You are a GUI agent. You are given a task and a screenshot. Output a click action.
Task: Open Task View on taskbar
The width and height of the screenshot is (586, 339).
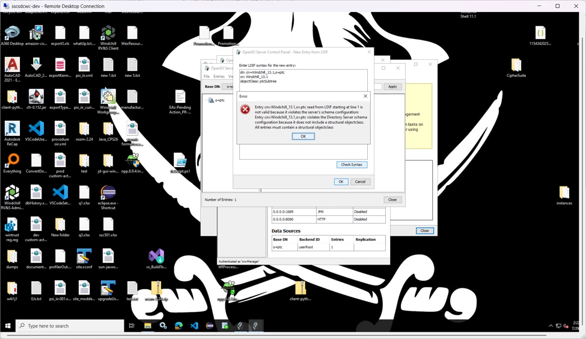(x=132, y=326)
